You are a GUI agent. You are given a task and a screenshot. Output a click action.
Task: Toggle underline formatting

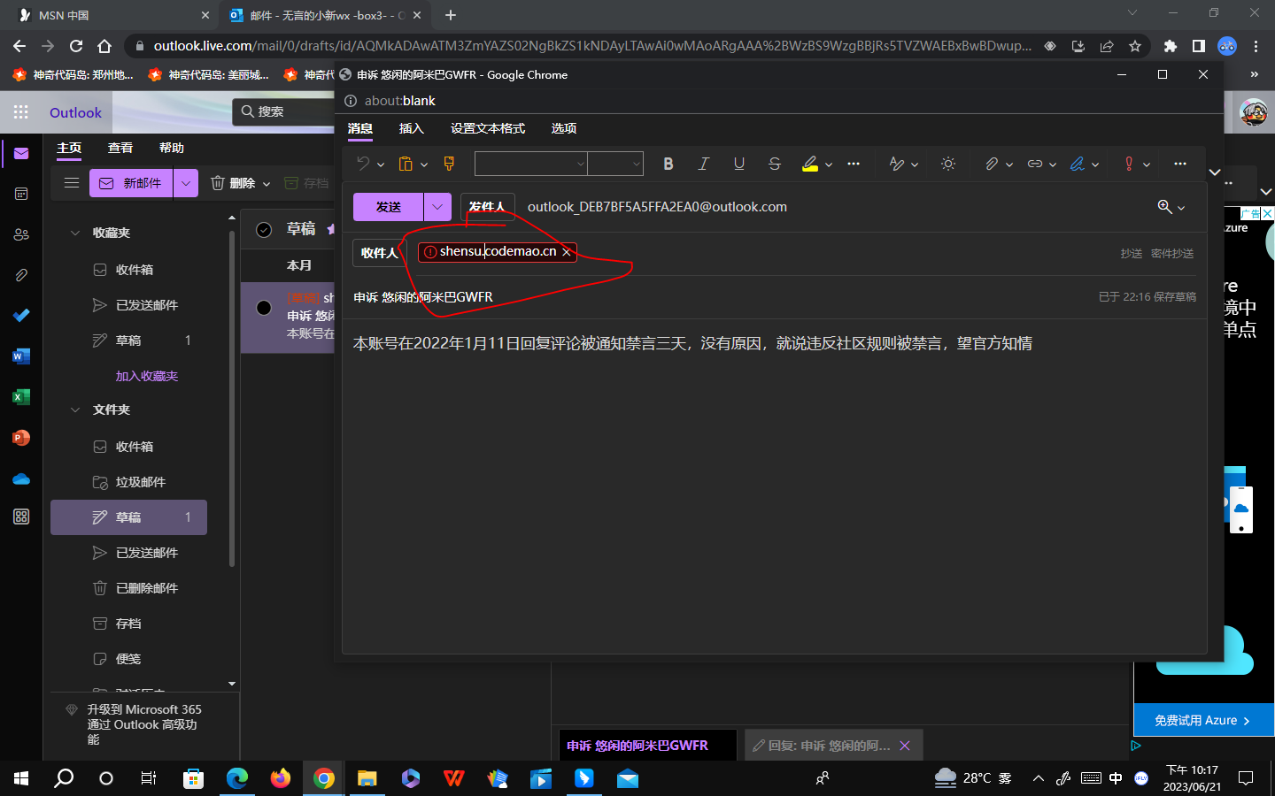pos(739,164)
